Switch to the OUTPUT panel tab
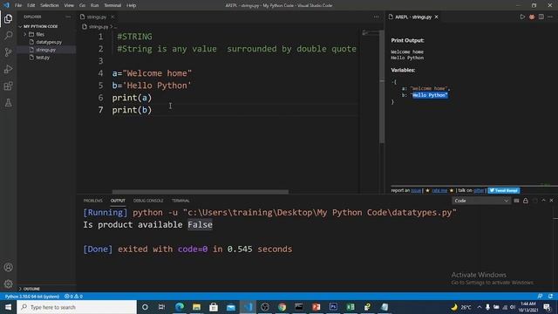Screen dimensions: 558x314 pyautogui.click(x=118, y=201)
